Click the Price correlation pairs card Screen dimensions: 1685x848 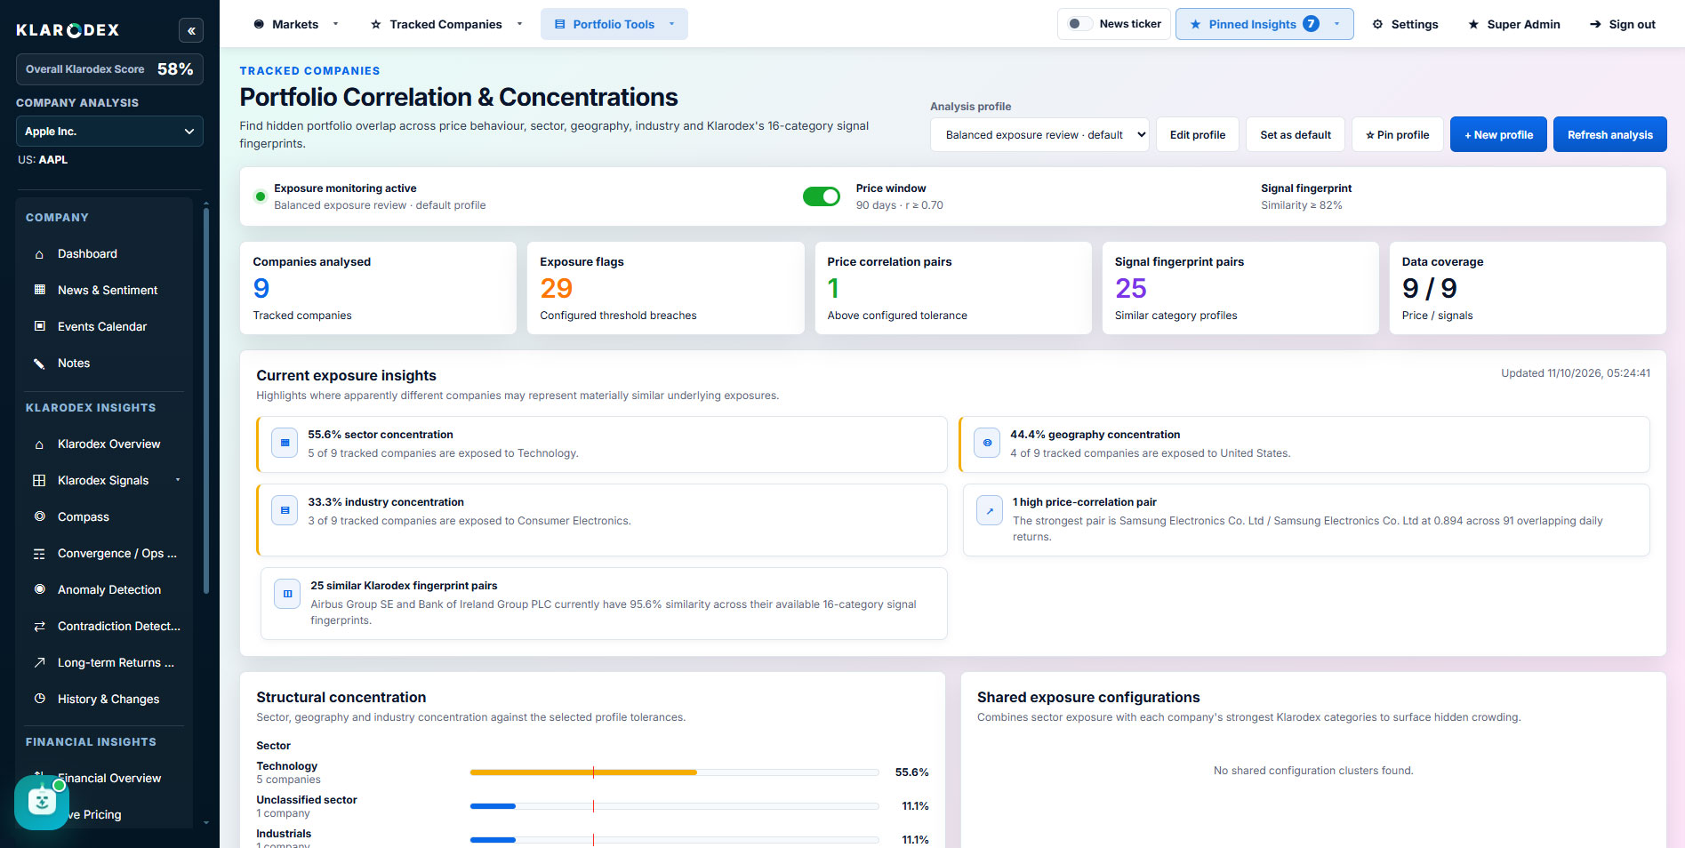point(953,288)
